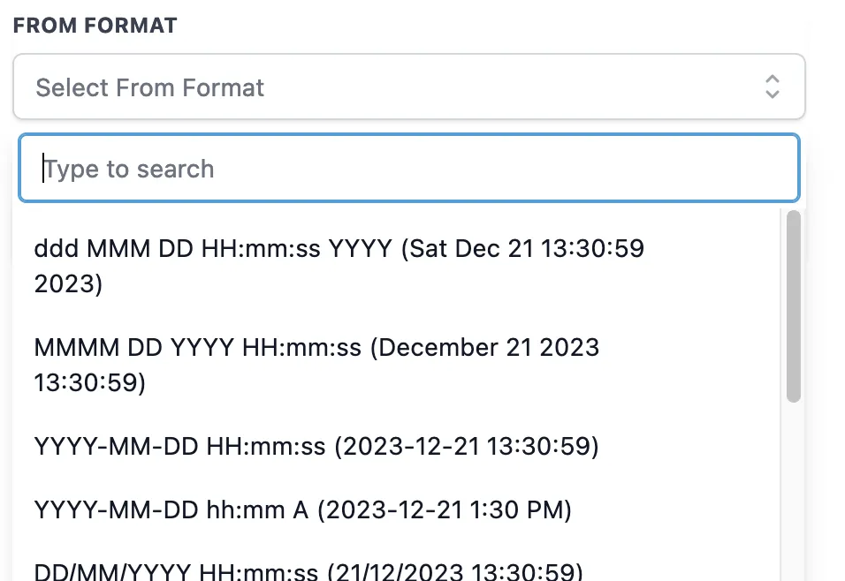845x581 pixels.
Task: Select the format starting with weekday abbreviation
Action: [339, 266]
